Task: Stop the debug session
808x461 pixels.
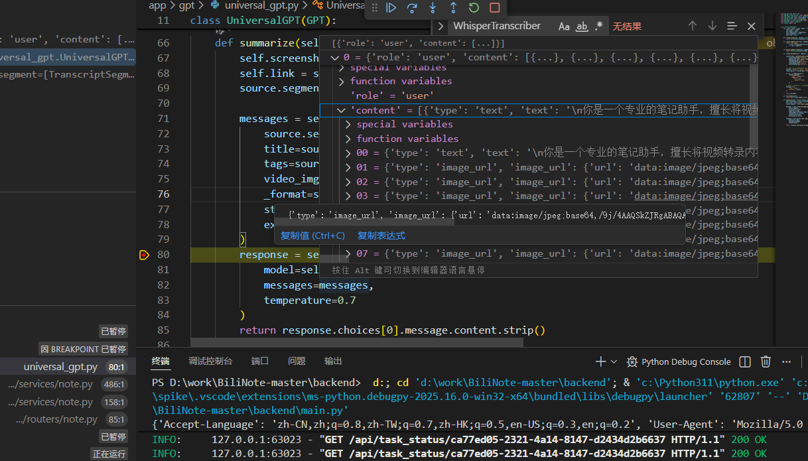Action: point(494,8)
